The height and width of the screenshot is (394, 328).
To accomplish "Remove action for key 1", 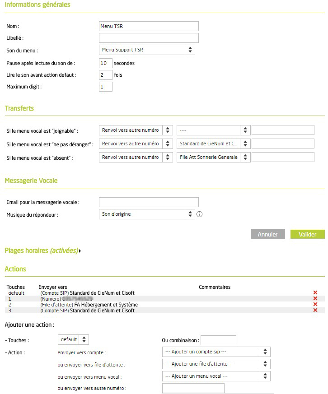I will (x=315, y=299).
